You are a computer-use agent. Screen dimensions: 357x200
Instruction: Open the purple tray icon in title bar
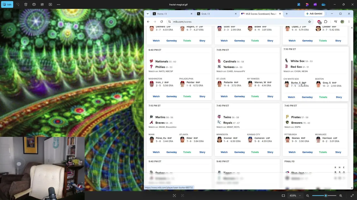coord(315,4)
